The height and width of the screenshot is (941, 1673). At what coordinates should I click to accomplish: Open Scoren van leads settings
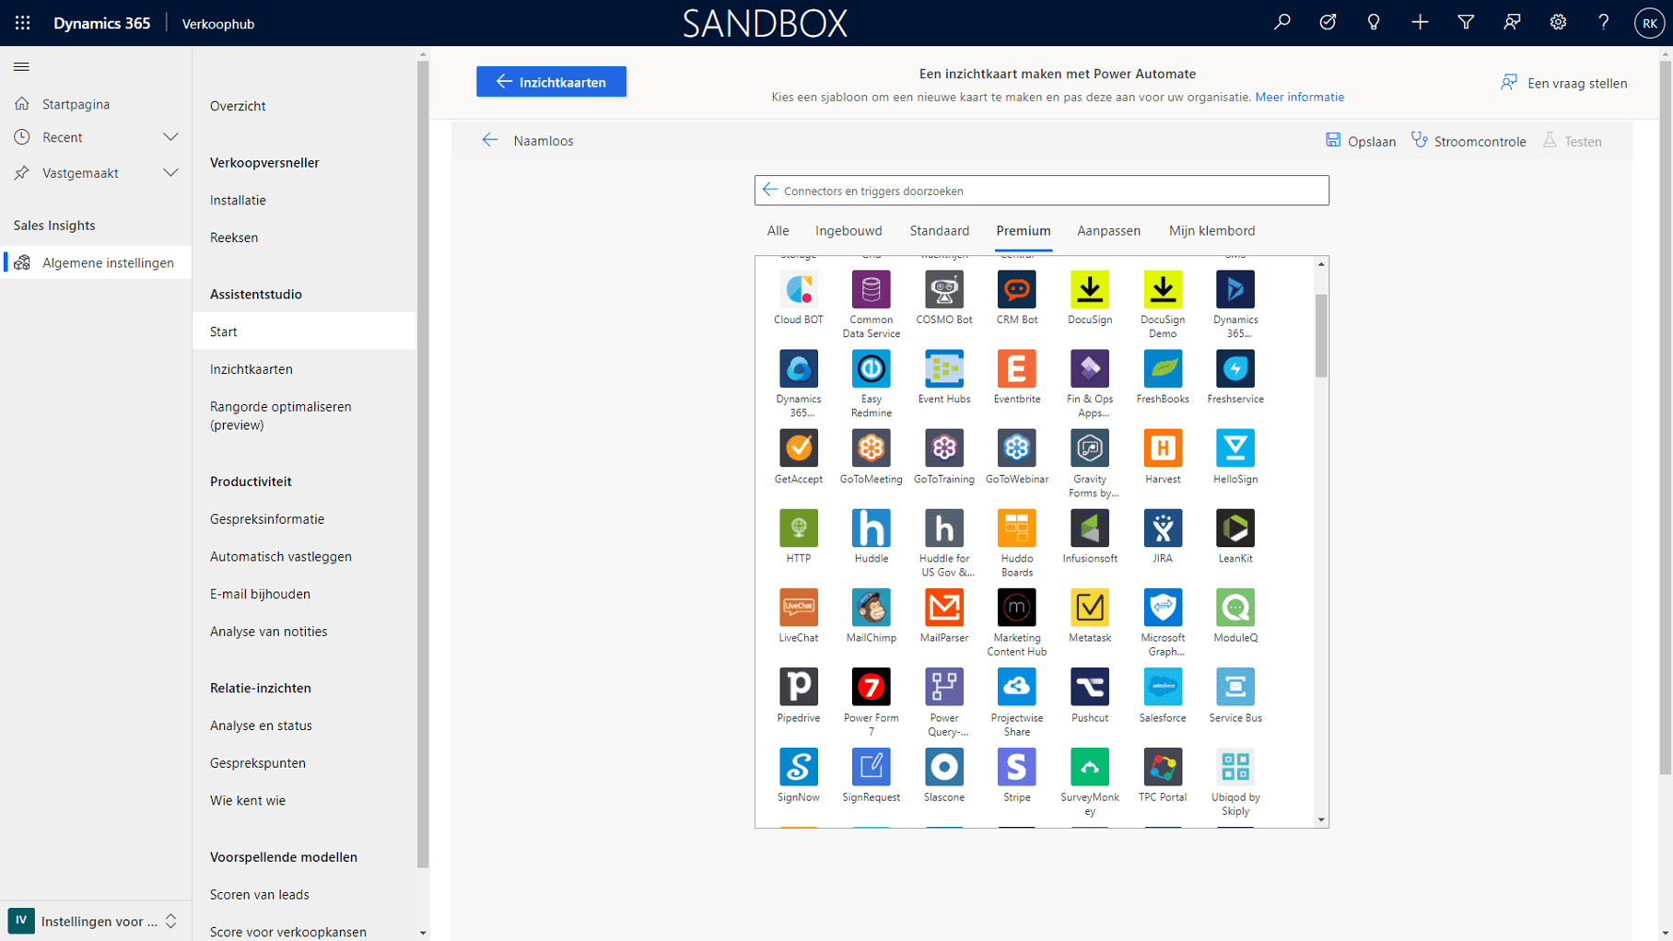(260, 895)
